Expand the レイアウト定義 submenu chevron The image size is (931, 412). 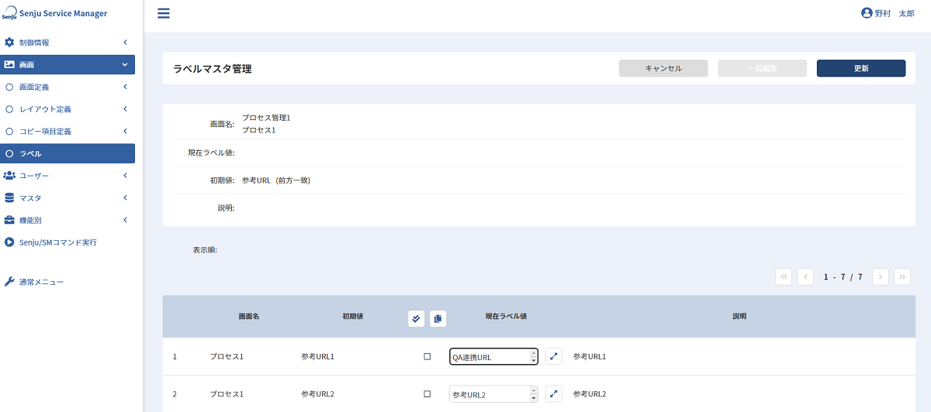tap(125, 109)
